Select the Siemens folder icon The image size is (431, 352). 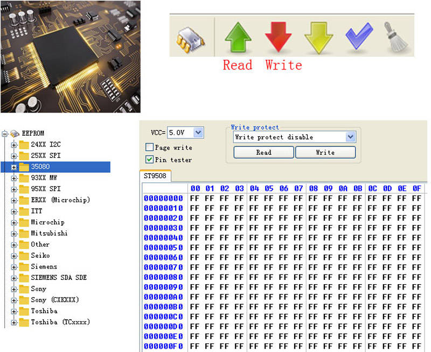coord(24,266)
